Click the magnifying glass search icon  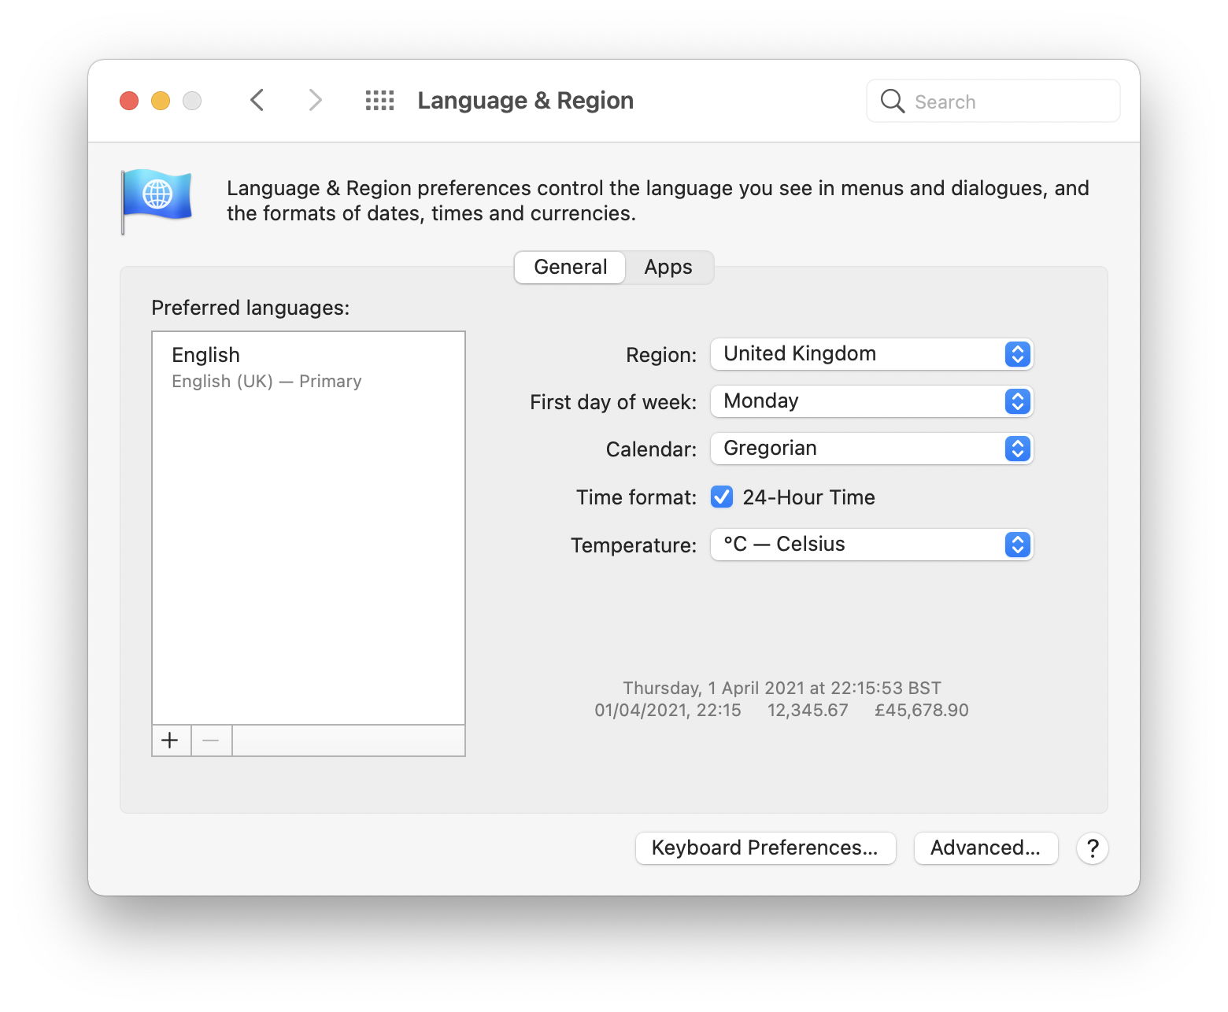click(892, 102)
